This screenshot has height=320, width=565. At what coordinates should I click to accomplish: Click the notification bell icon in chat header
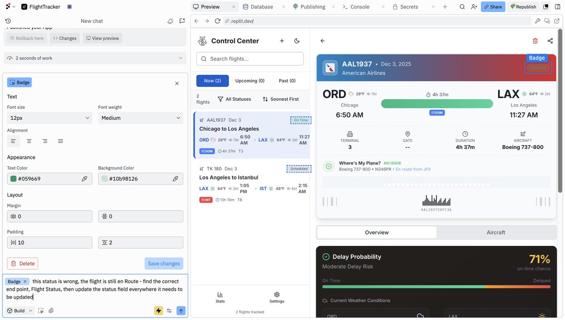pos(170,21)
